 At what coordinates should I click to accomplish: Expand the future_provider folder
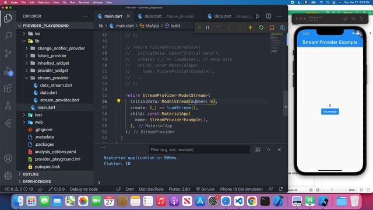pos(52,56)
